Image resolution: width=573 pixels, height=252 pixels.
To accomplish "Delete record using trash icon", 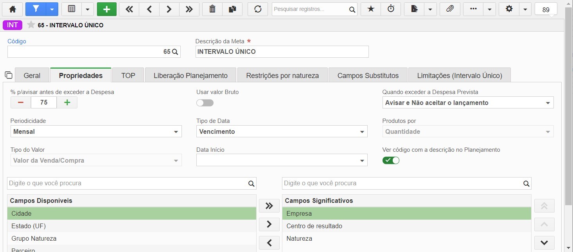I will coord(212,9).
